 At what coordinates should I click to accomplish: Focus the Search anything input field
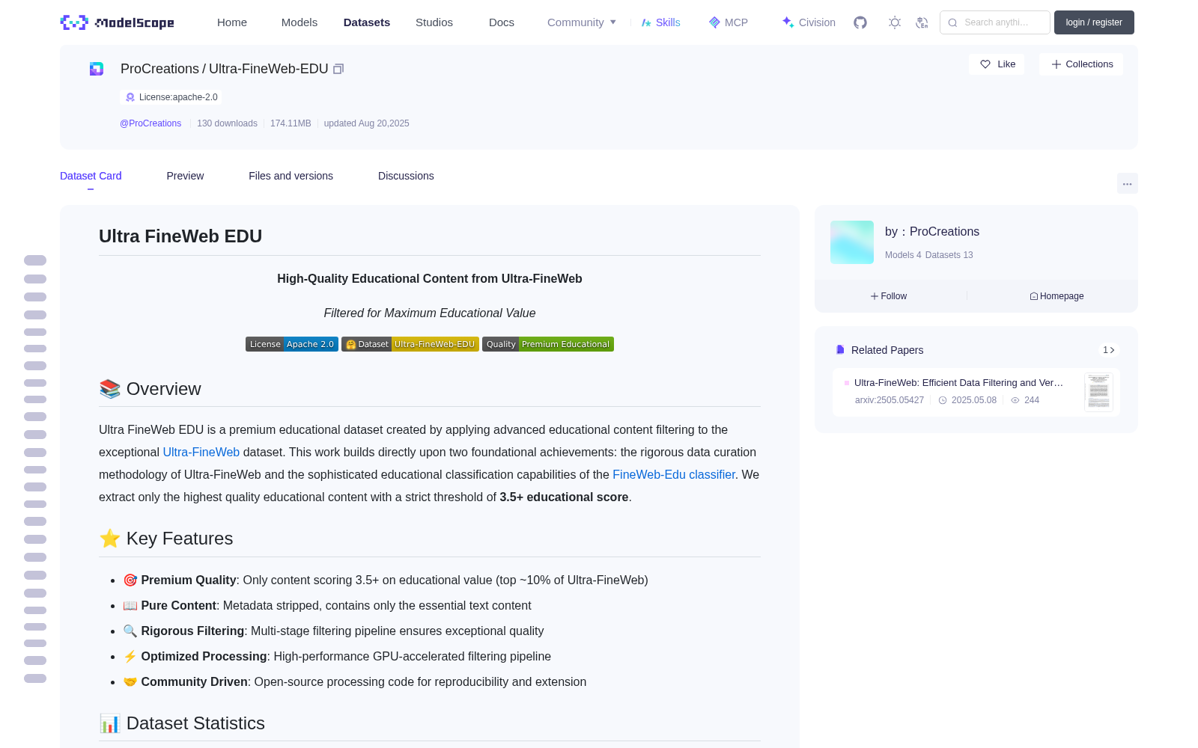(x=995, y=22)
